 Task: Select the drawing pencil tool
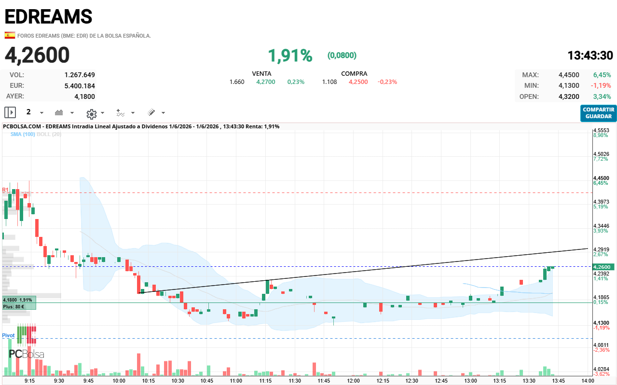(151, 112)
